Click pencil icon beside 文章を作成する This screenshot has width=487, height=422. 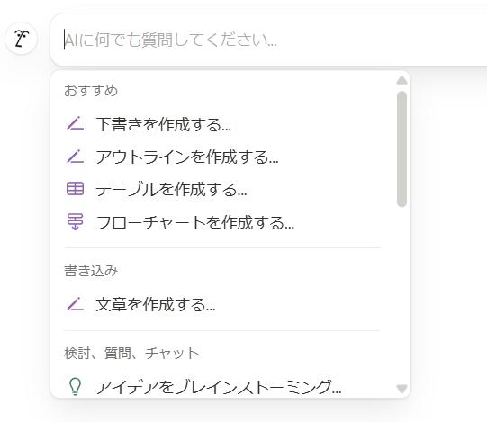75,304
